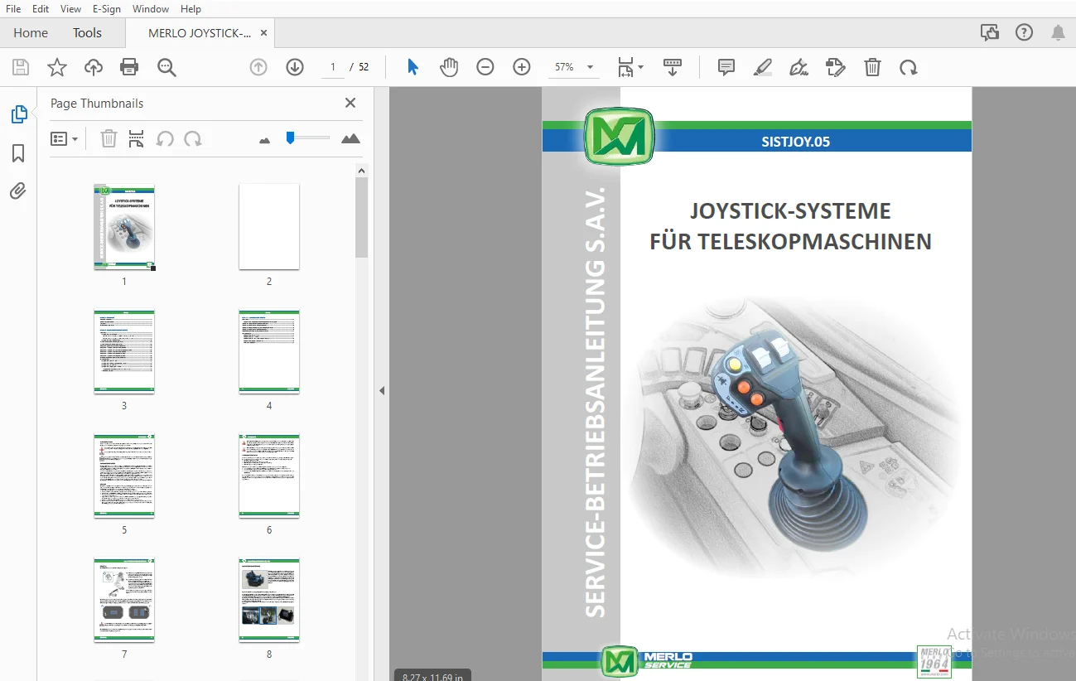Activate the Hand pan tool
1076x681 pixels.
pyautogui.click(x=449, y=68)
